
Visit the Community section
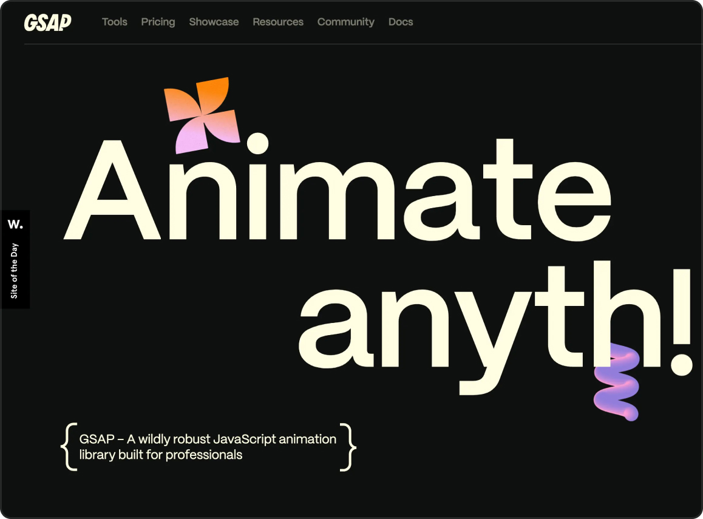[x=345, y=22]
